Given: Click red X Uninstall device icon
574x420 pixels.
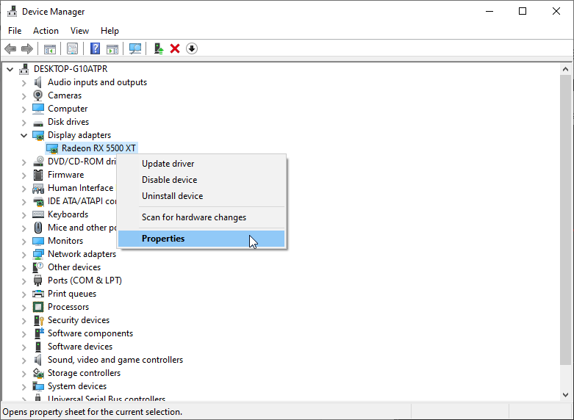Looking at the screenshot, I should click(175, 48).
